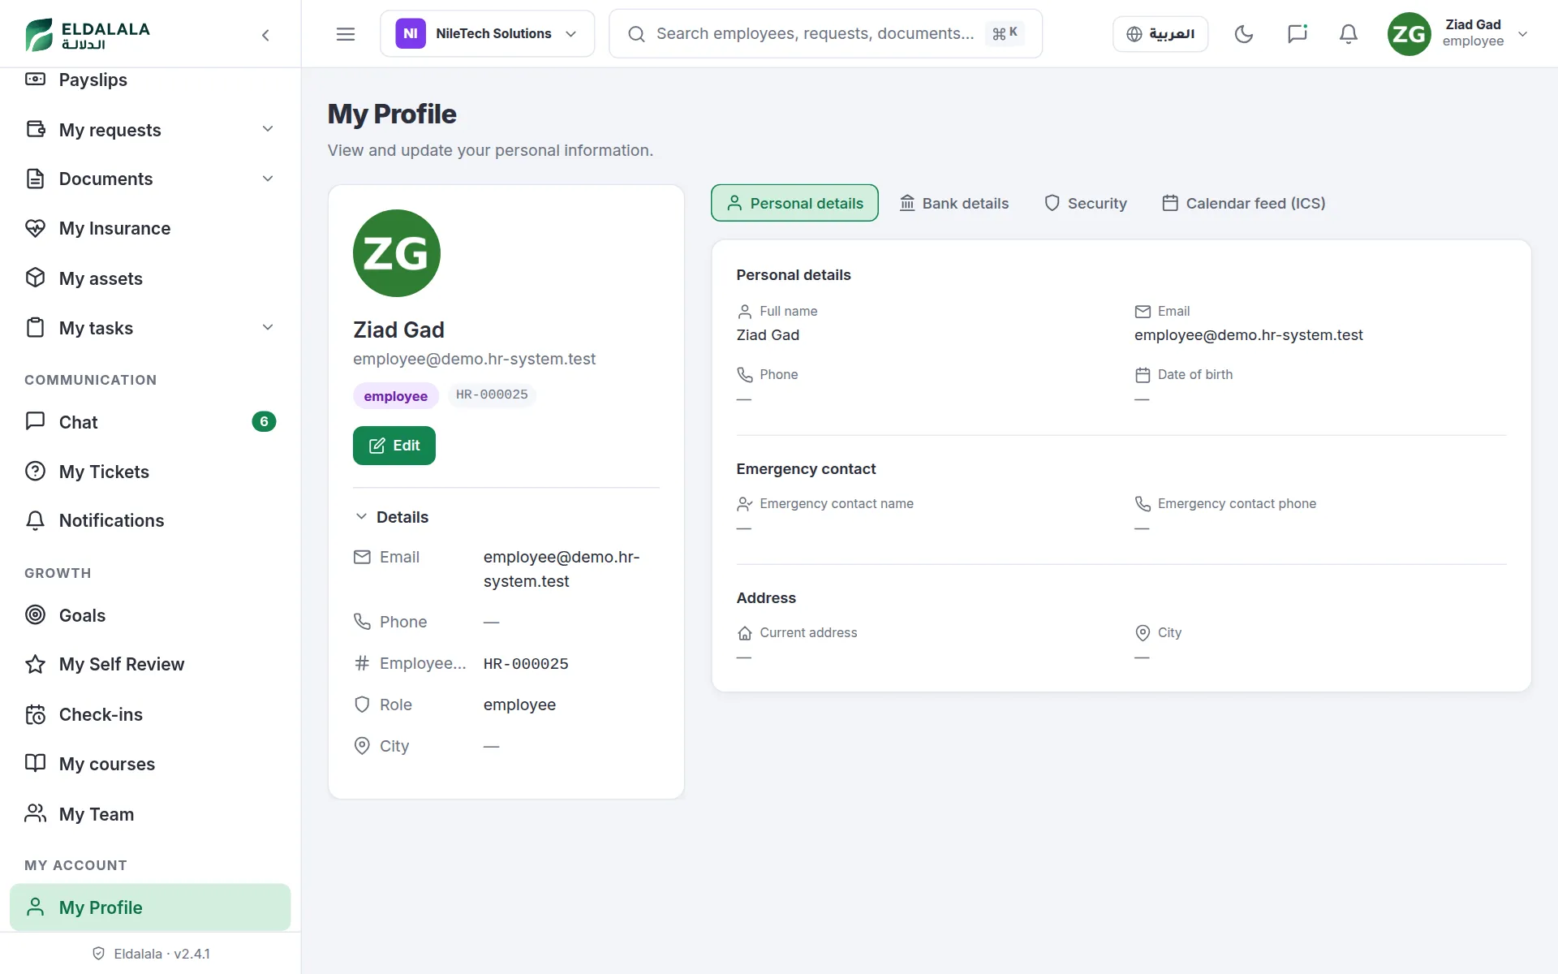The width and height of the screenshot is (1558, 974).
Task: Open the hamburger menu icon
Action: [x=346, y=34]
